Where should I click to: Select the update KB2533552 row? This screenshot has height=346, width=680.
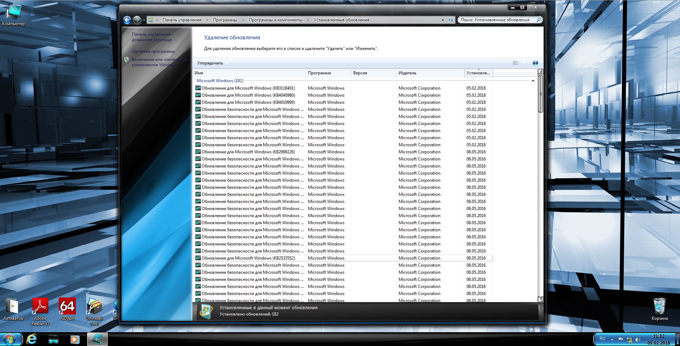pos(343,258)
